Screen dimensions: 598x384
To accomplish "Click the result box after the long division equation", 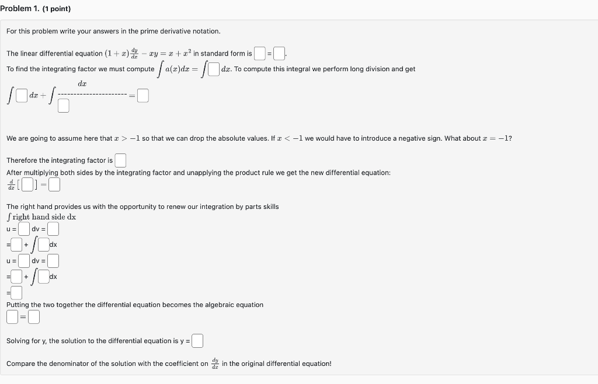I will [142, 95].
